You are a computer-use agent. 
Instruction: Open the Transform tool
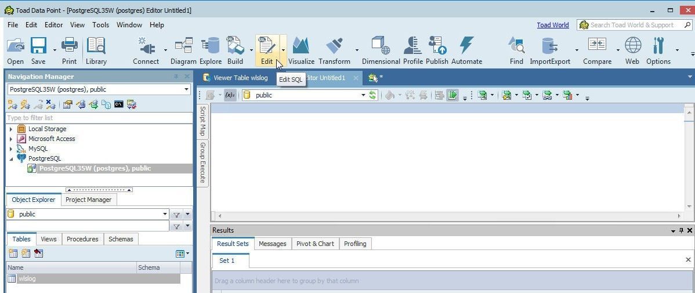pos(334,46)
